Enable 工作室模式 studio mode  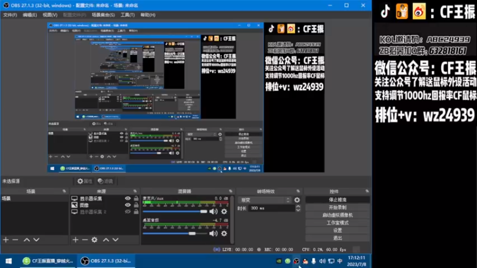pyautogui.click(x=337, y=223)
